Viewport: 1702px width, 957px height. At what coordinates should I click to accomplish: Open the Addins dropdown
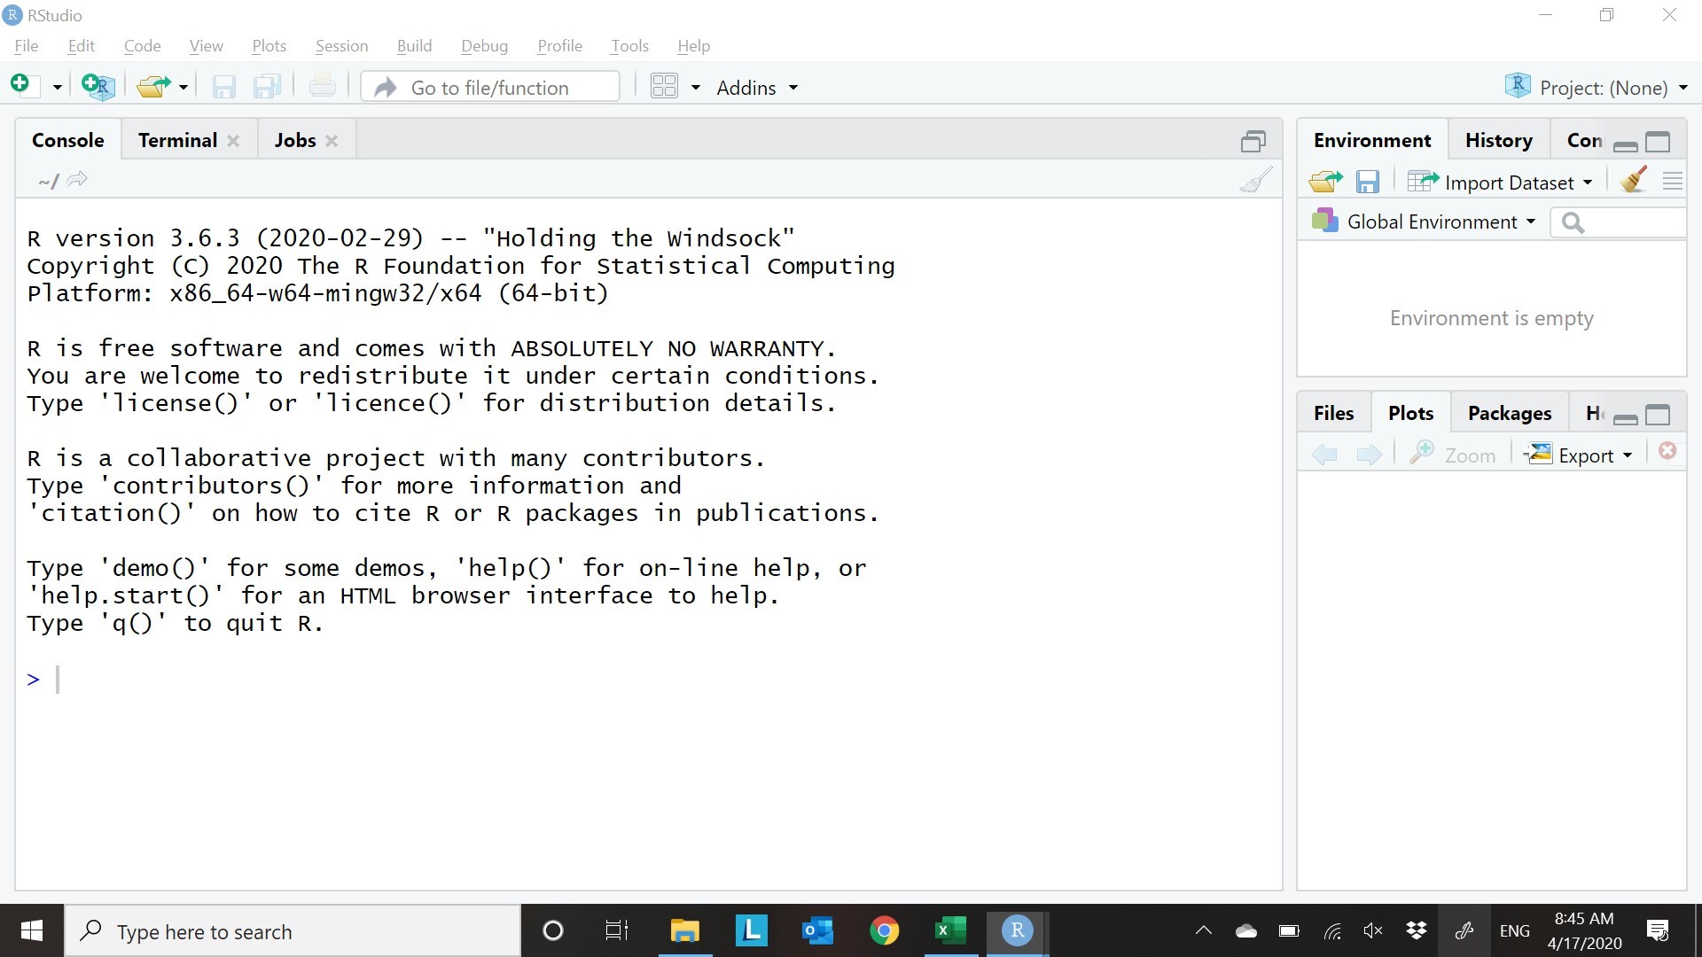[x=755, y=87]
